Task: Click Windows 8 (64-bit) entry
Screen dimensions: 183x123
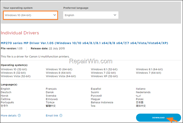Action: (x=58, y=73)
